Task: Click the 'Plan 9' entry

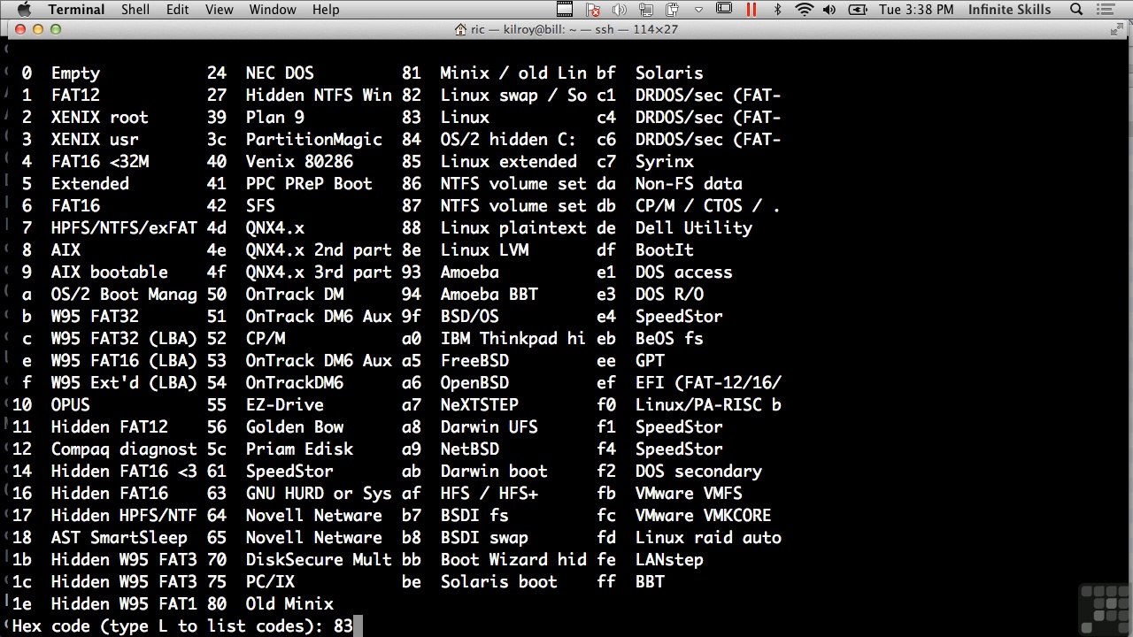Action: [x=274, y=118]
